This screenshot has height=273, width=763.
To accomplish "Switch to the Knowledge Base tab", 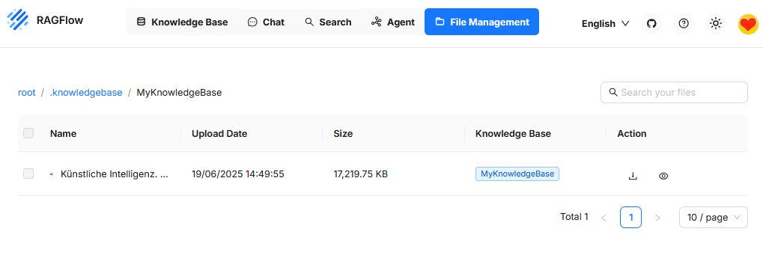I will (182, 22).
